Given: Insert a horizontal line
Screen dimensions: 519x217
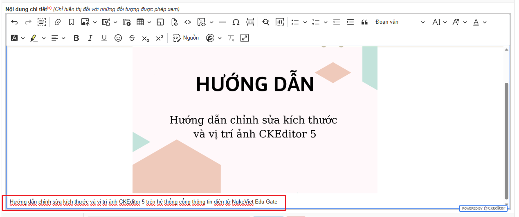Looking at the screenshot, I should 222,22.
